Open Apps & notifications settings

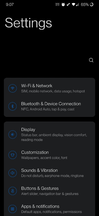50,209
